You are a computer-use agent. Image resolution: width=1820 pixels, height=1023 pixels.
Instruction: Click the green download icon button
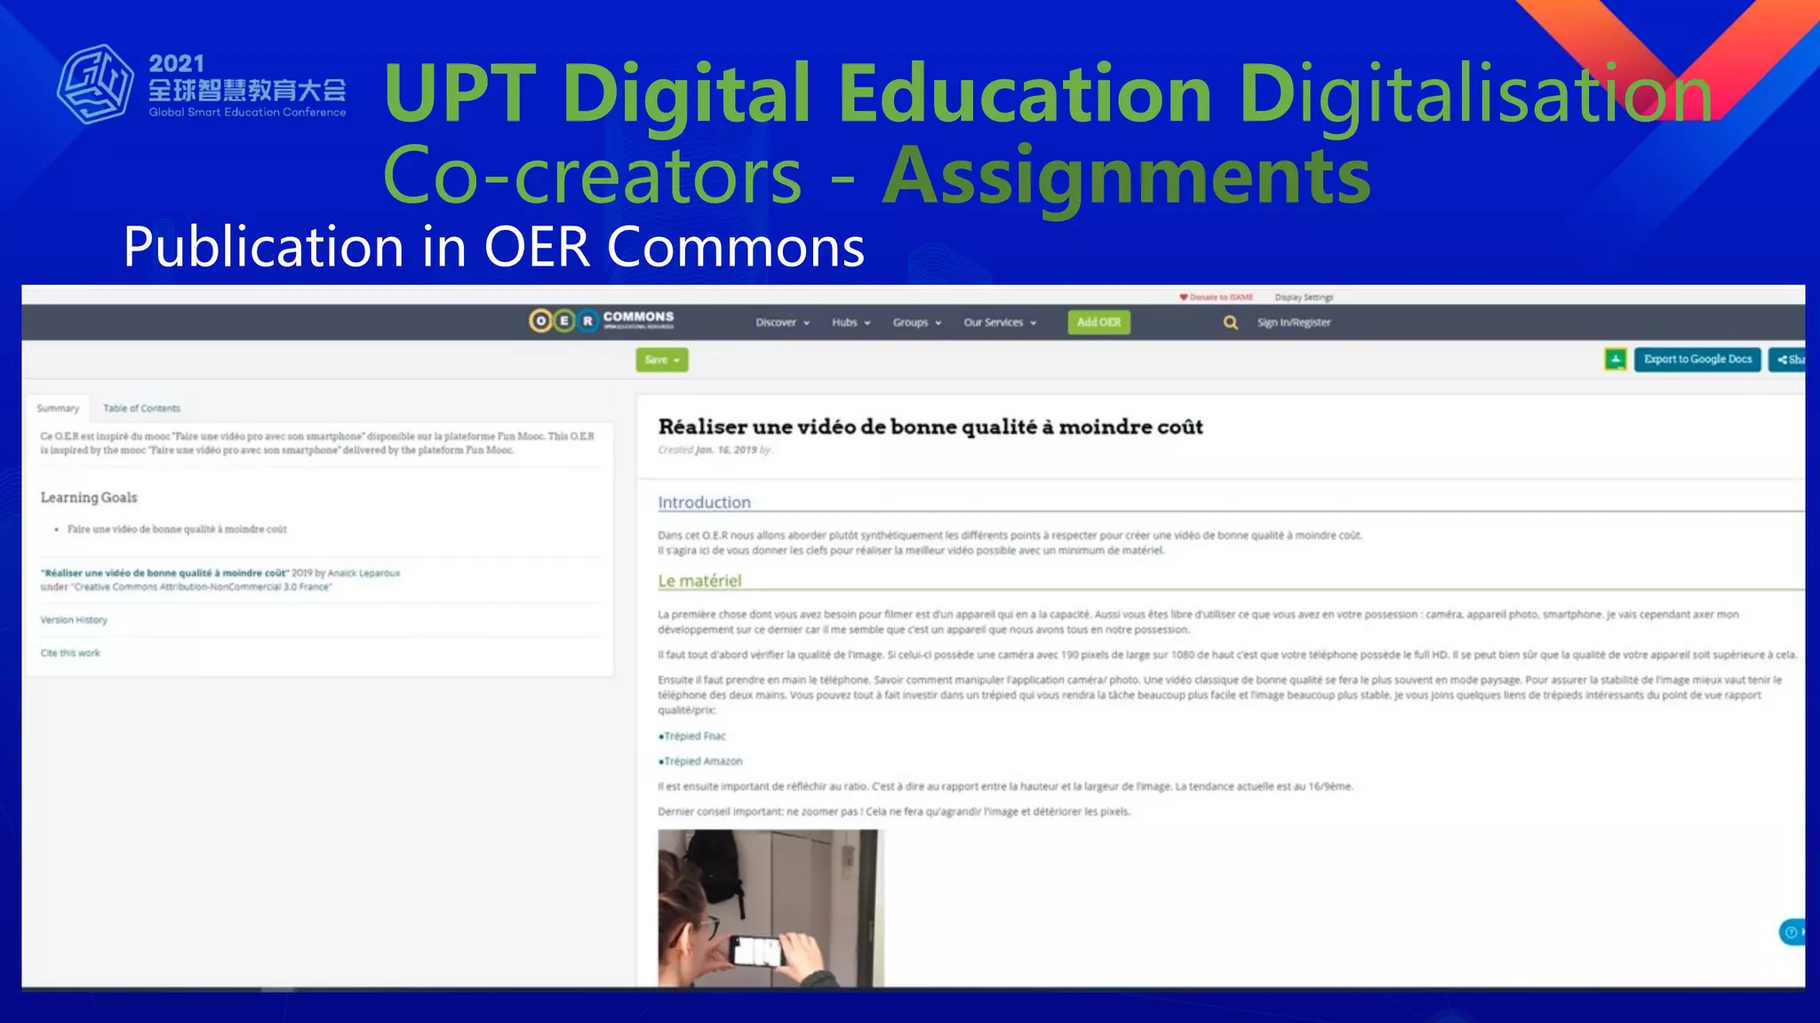point(1616,360)
